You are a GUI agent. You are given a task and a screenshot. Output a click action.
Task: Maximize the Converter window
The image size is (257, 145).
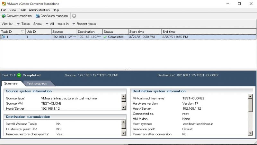(239, 4)
